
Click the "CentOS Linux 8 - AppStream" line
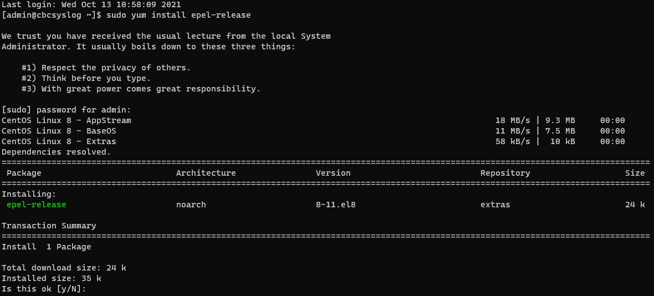67,120
